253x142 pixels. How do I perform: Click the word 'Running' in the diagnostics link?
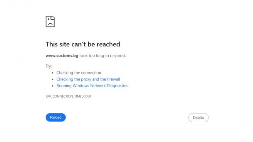coord(63,86)
